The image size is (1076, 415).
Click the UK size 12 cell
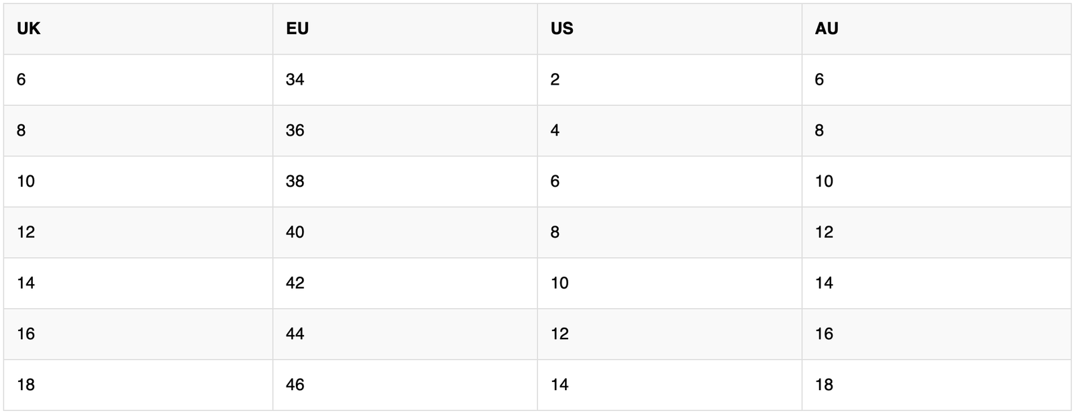point(26,232)
